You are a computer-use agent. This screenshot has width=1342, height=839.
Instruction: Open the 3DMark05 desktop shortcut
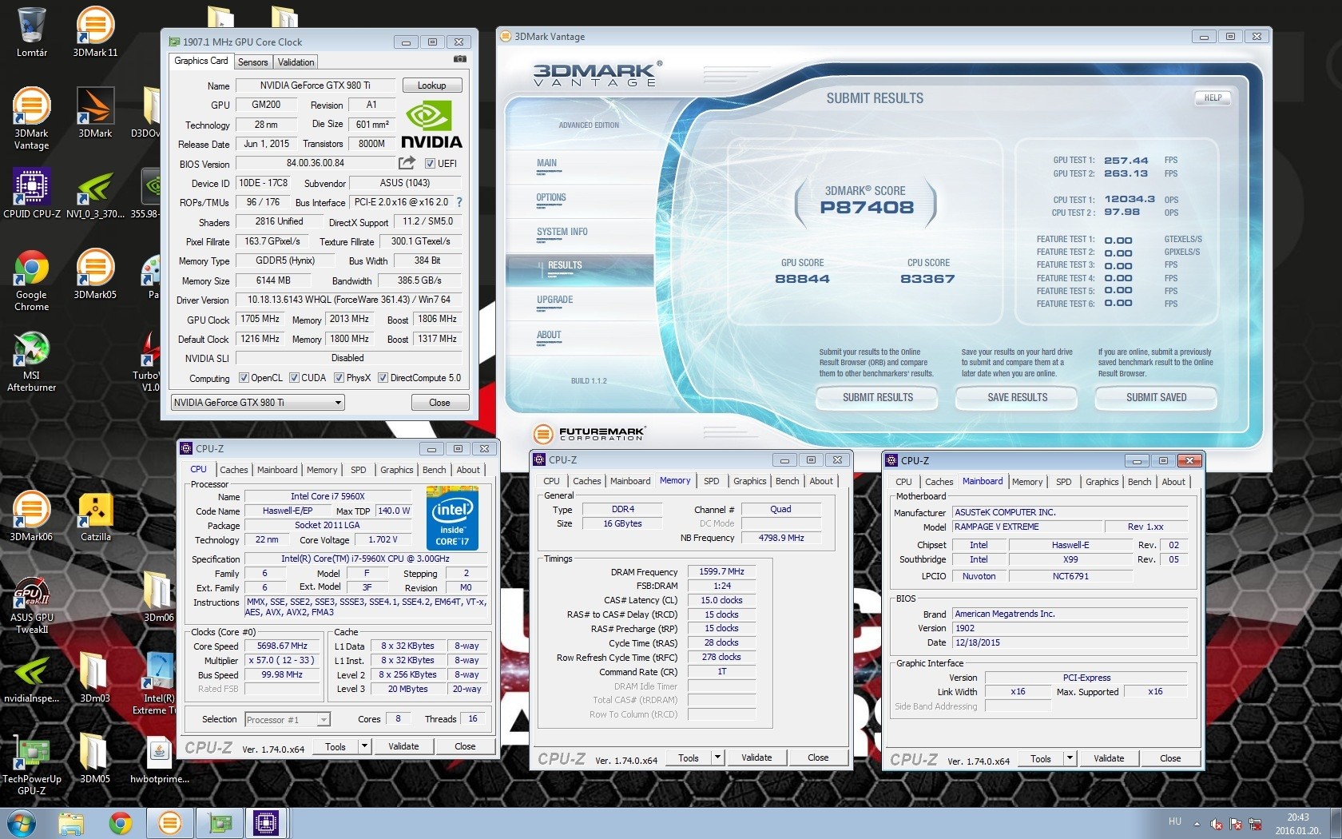[x=95, y=274]
